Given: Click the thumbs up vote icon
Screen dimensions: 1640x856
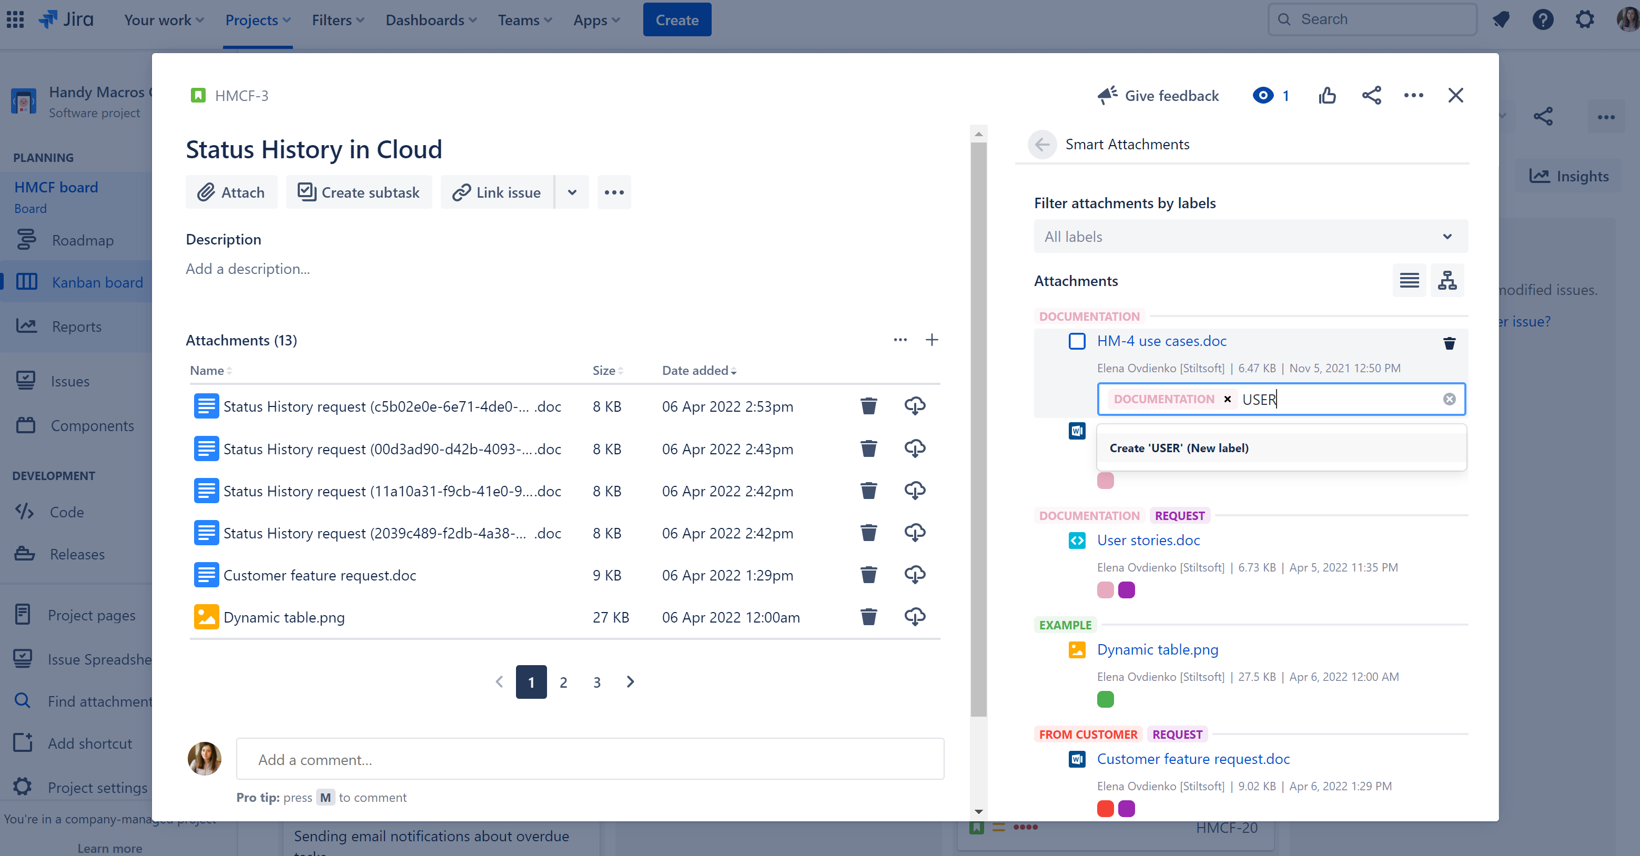Looking at the screenshot, I should point(1328,96).
